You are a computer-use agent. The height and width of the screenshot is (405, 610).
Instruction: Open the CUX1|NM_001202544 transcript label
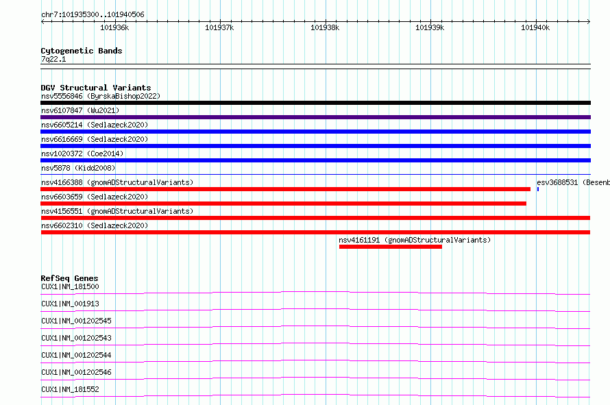(x=76, y=355)
